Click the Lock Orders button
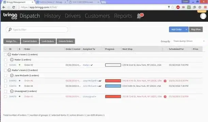This screenshot has height=122, width=208. pyautogui.click(x=48, y=41)
